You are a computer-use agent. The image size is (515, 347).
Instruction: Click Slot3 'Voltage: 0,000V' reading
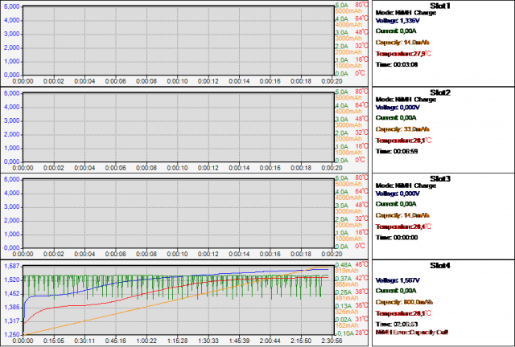398,194
